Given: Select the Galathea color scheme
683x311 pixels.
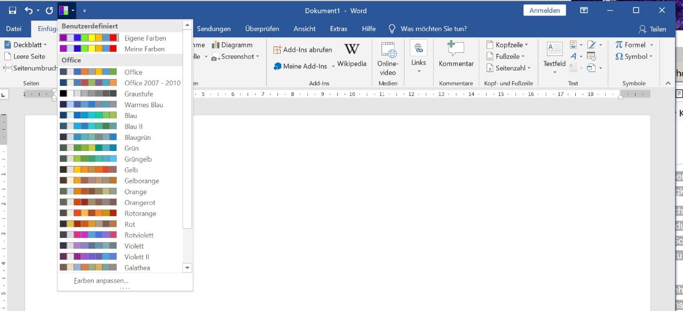Looking at the screenshot, I should 120,268.
